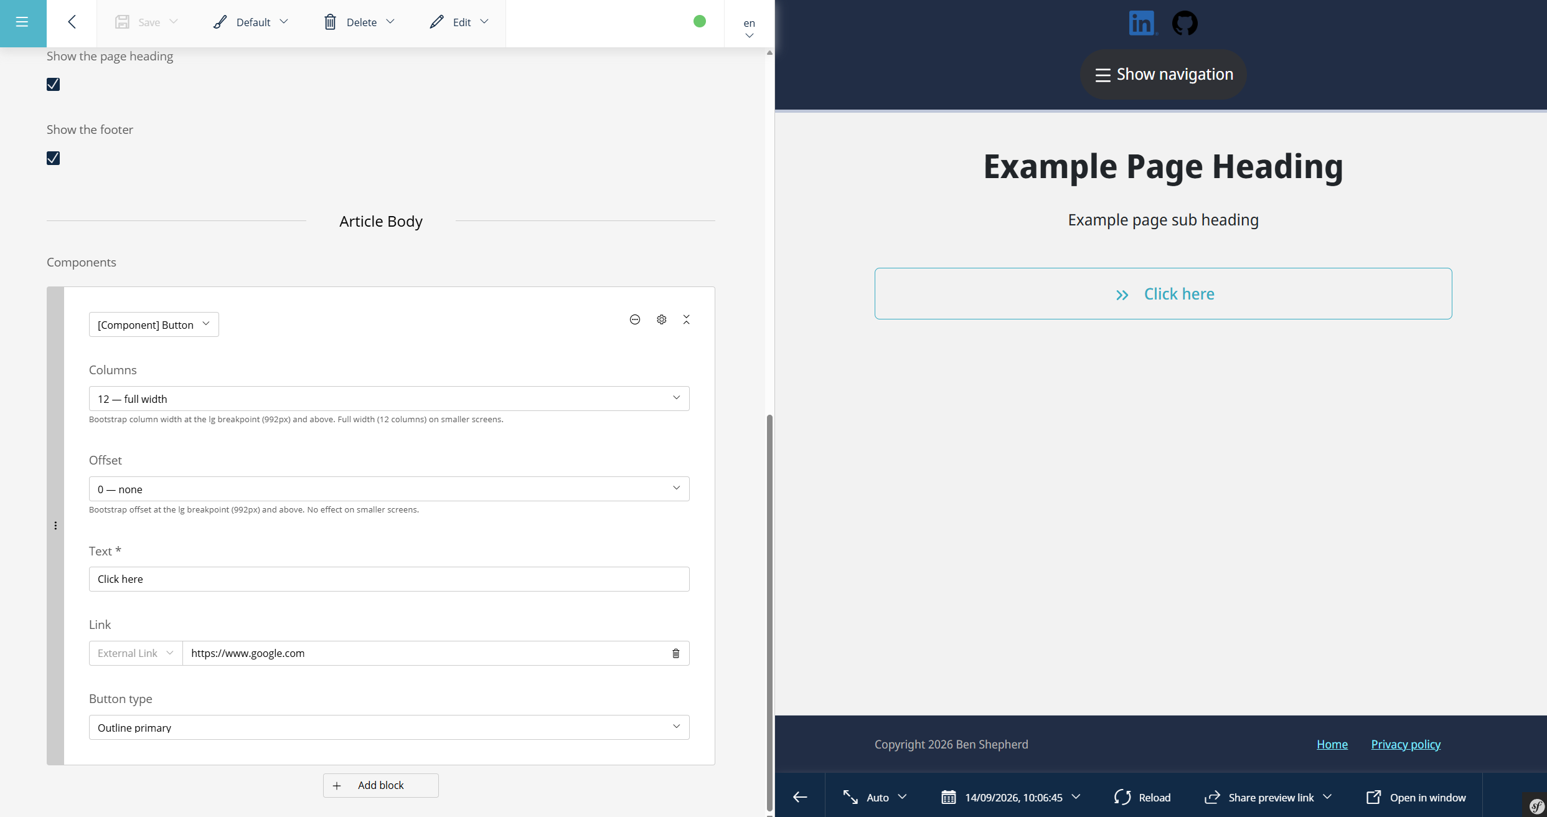Open the en language selector
Image resolution: width=1547 pixels, height=817 pixels.
click(750, 28)
